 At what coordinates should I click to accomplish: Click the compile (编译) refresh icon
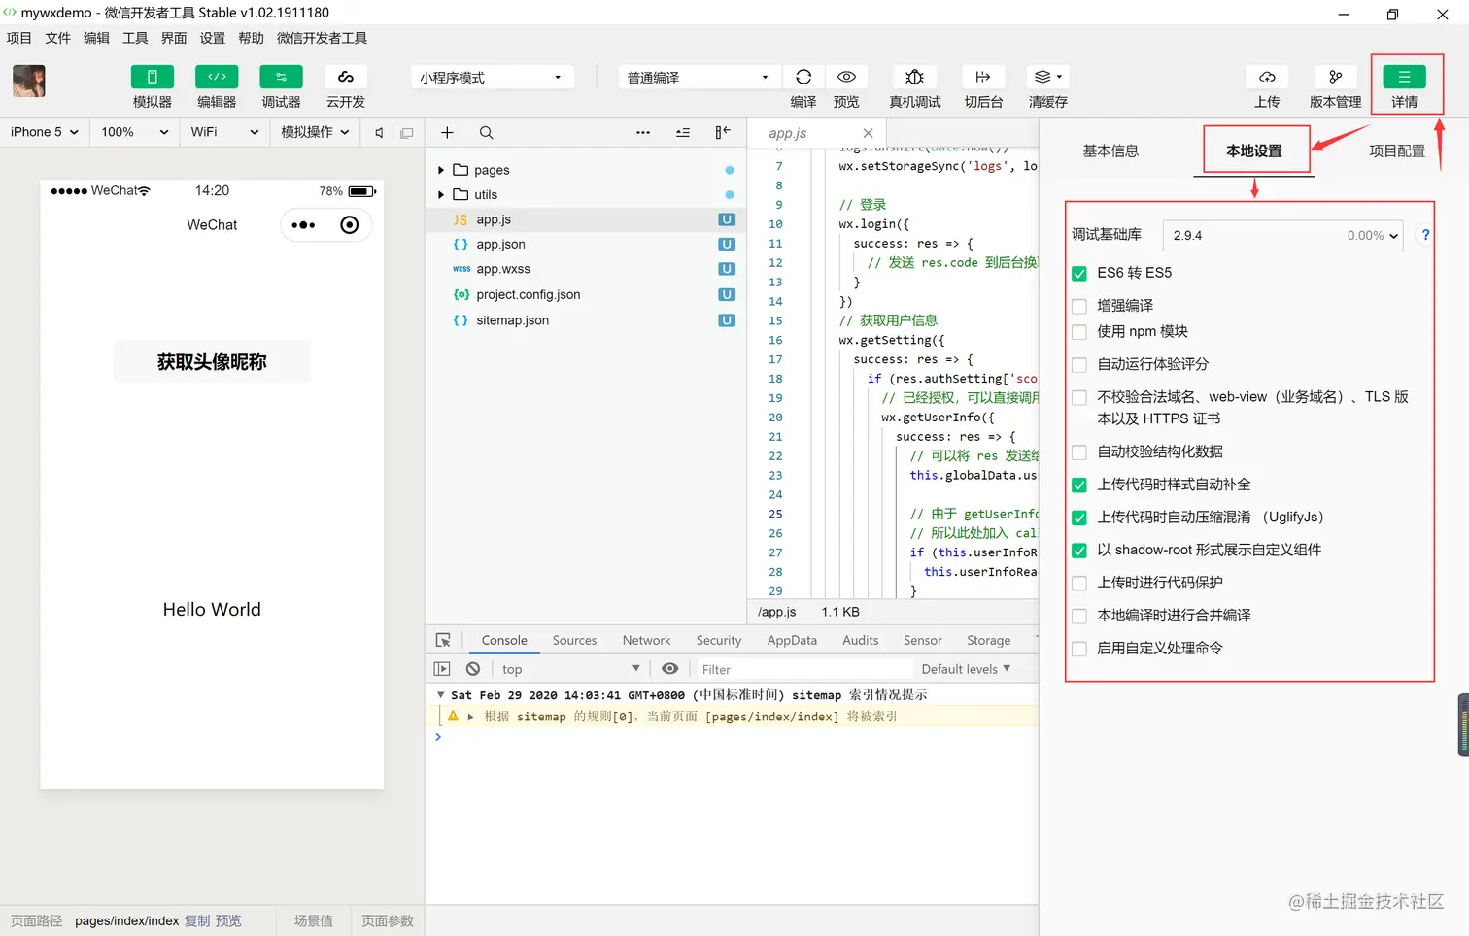pyautogui.click(x=803, y=77)
